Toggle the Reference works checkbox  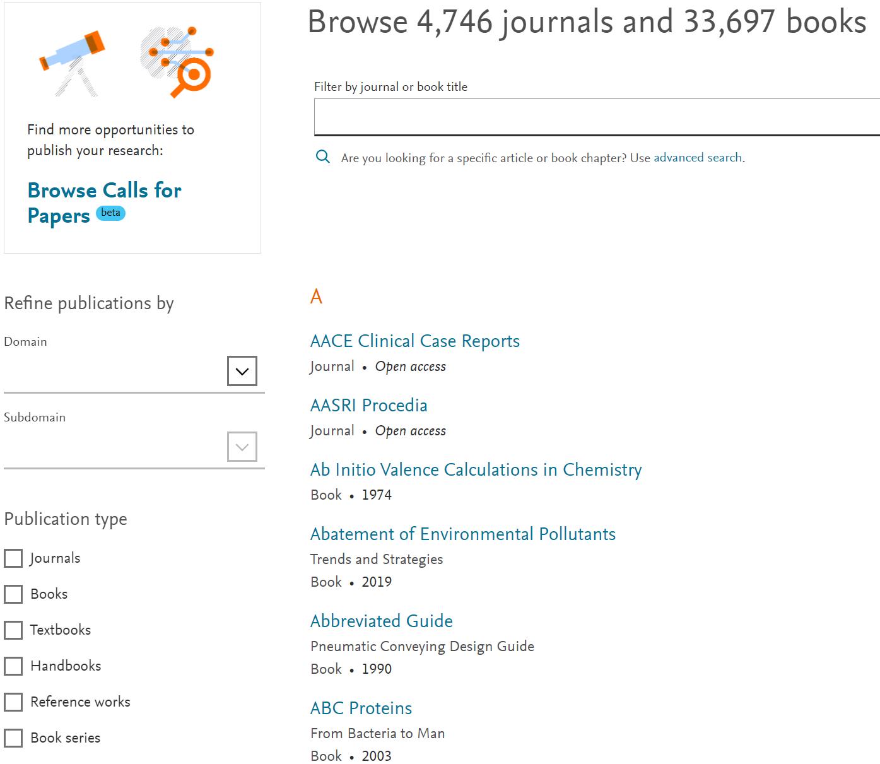[13, 702]
